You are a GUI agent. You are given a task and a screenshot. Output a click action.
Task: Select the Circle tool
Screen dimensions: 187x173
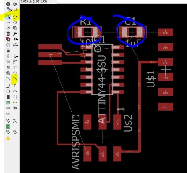8,91
